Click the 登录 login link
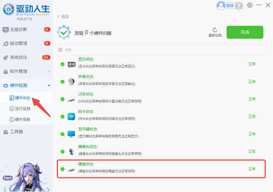 [x=230, y=6]
